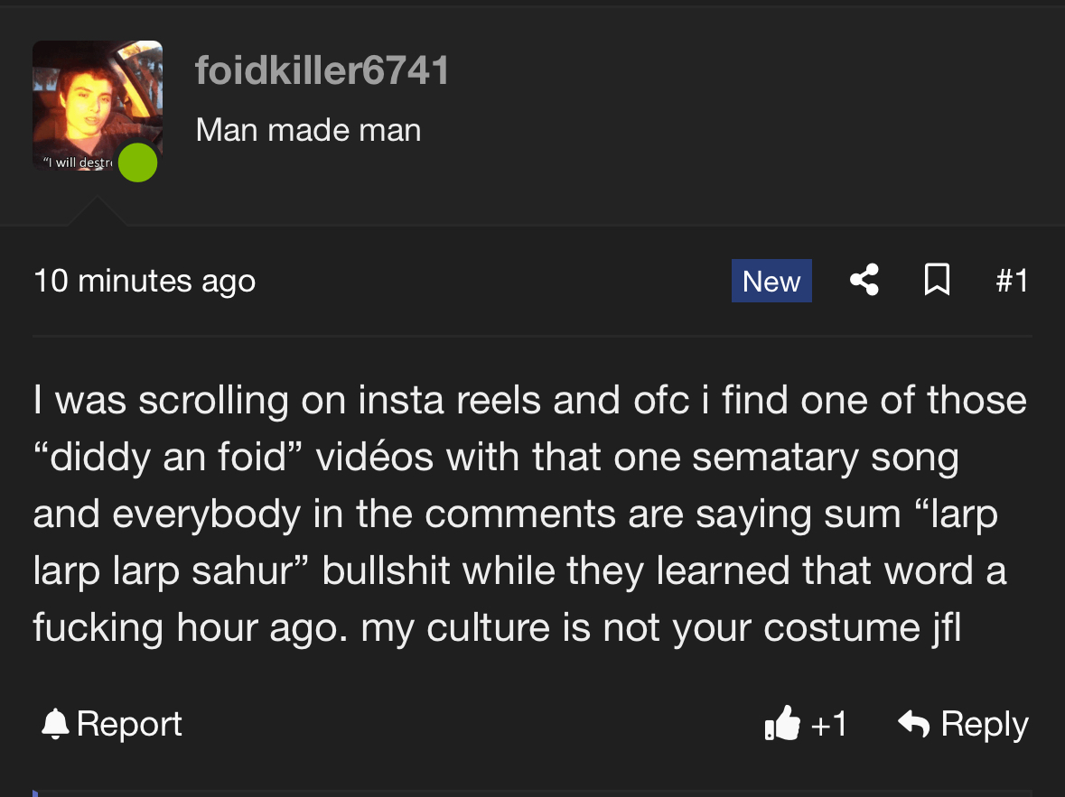
Task: Click the thumbs-up like icon
Action: [x=782, y=724]
